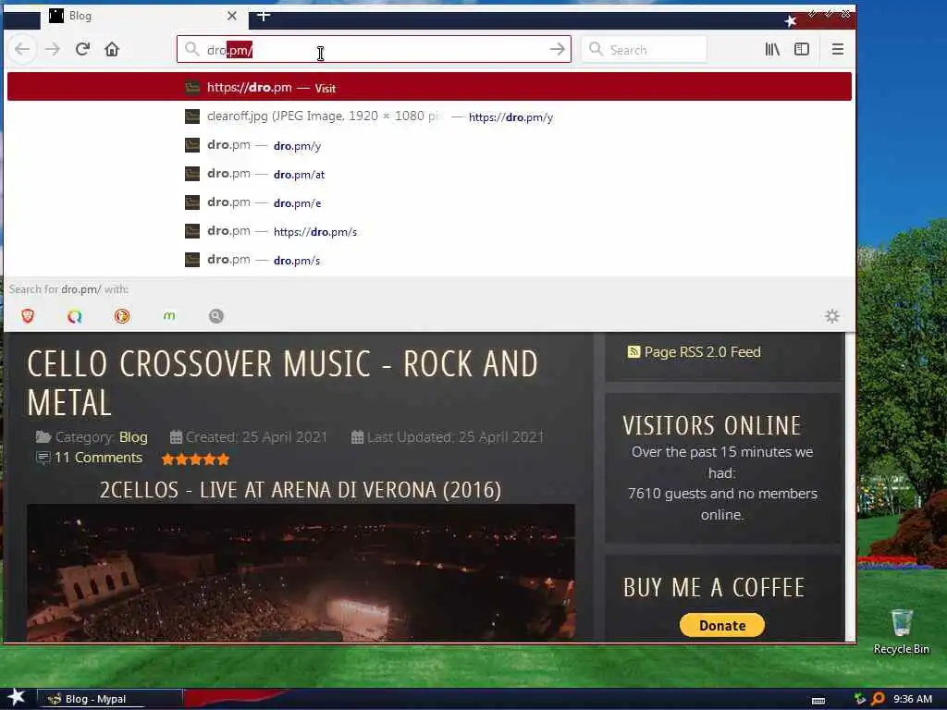Image resolution: width=947 pixels, height=710 pixels.
Task: Click the Buy Me A Coffee heading
Action: click(x=714, y=587)
